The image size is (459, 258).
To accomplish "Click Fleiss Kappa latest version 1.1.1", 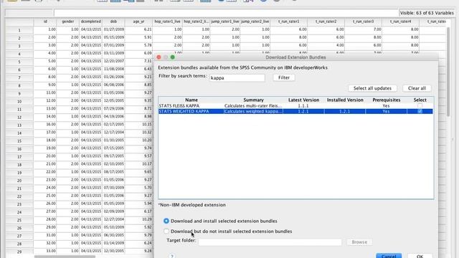I will tap(303, 106).
